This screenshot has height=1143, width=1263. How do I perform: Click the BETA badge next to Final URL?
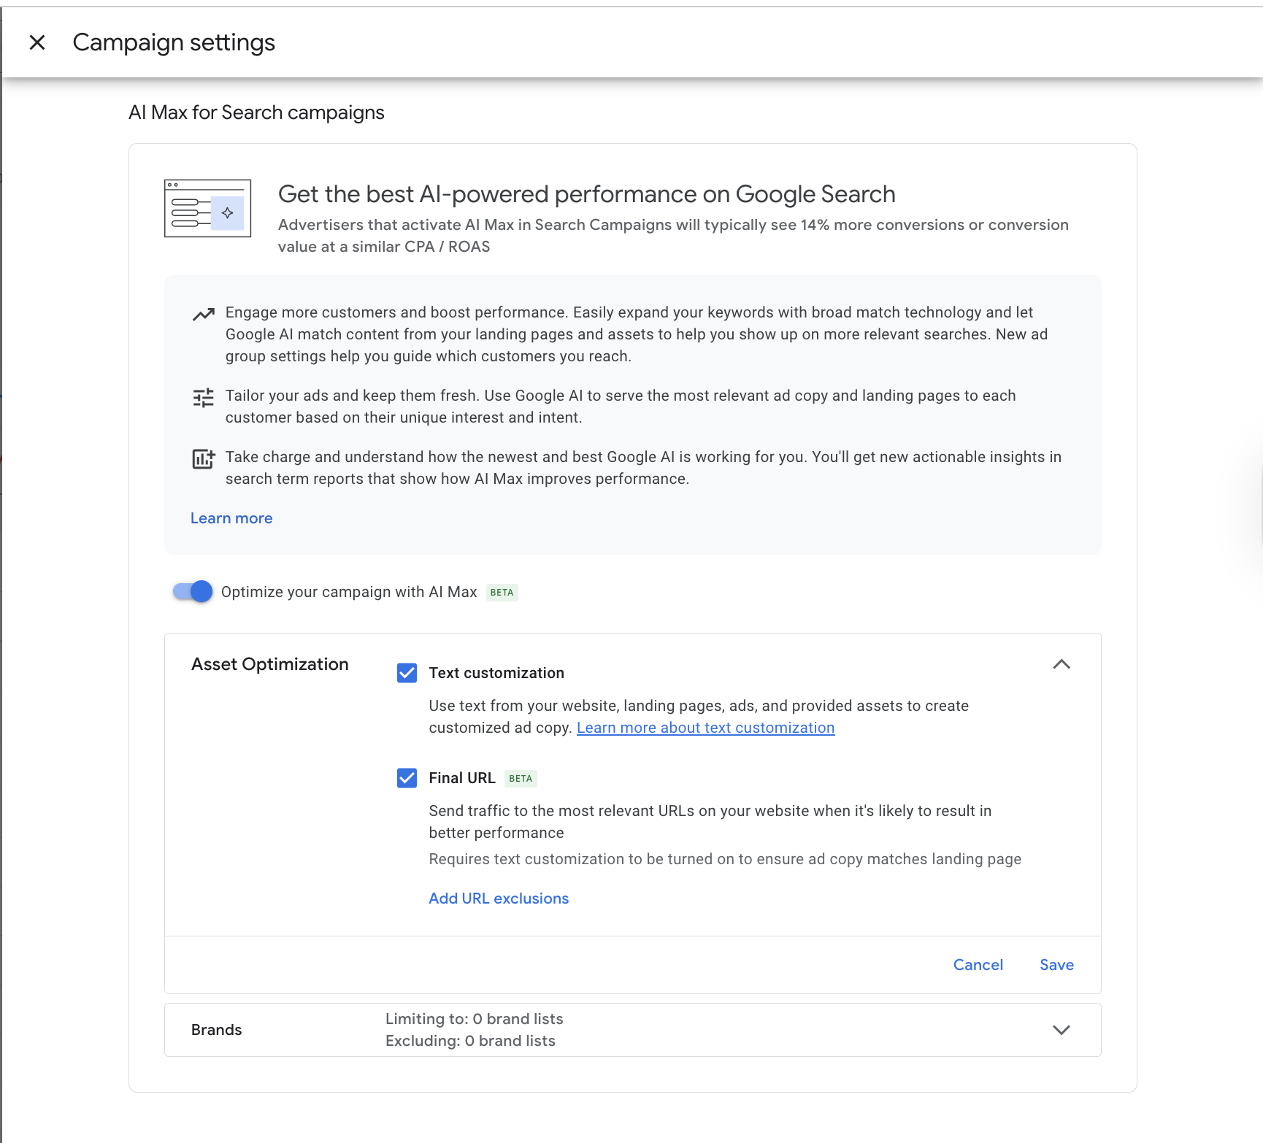pos(521,778)
